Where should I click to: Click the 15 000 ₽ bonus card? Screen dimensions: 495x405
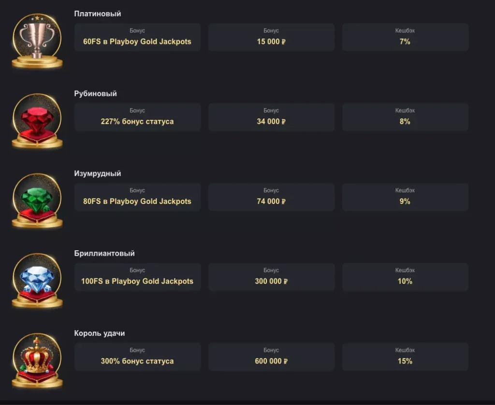pyautogui.click(x=271, y=37)
